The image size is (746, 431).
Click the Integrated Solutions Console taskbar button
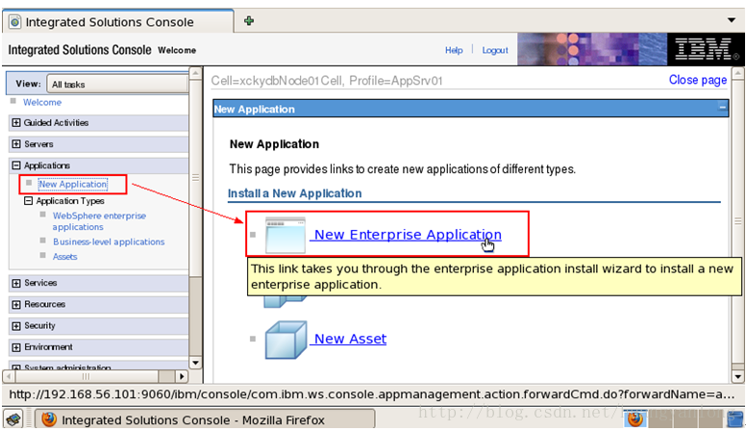205,419
